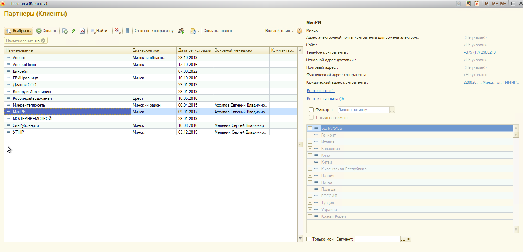The height and width of the screenshot is (252, 523).
Task: Expand the БЕЛАРУСЬ region tree node
Action: pyautogui.click(x=310, y=128)
